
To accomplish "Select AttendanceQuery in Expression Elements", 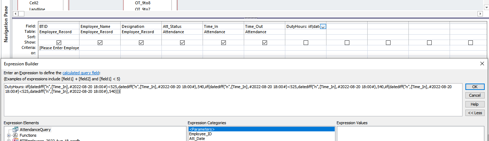I will click(x=35, y=130).
